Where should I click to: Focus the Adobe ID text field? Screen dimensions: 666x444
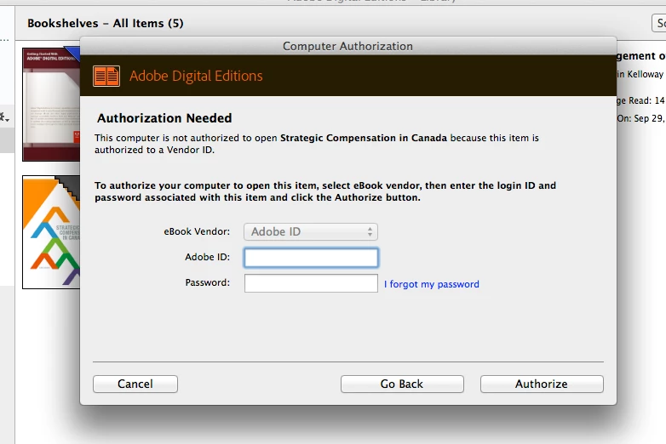pos(311,258)
